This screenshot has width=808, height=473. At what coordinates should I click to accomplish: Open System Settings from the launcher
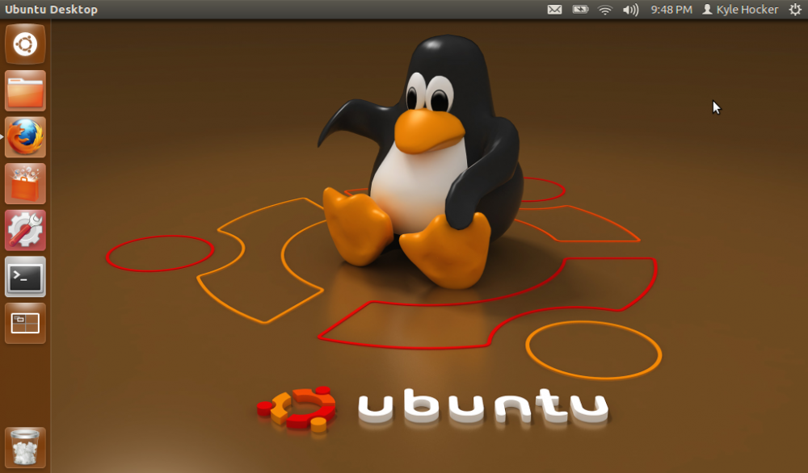point(25,229)
